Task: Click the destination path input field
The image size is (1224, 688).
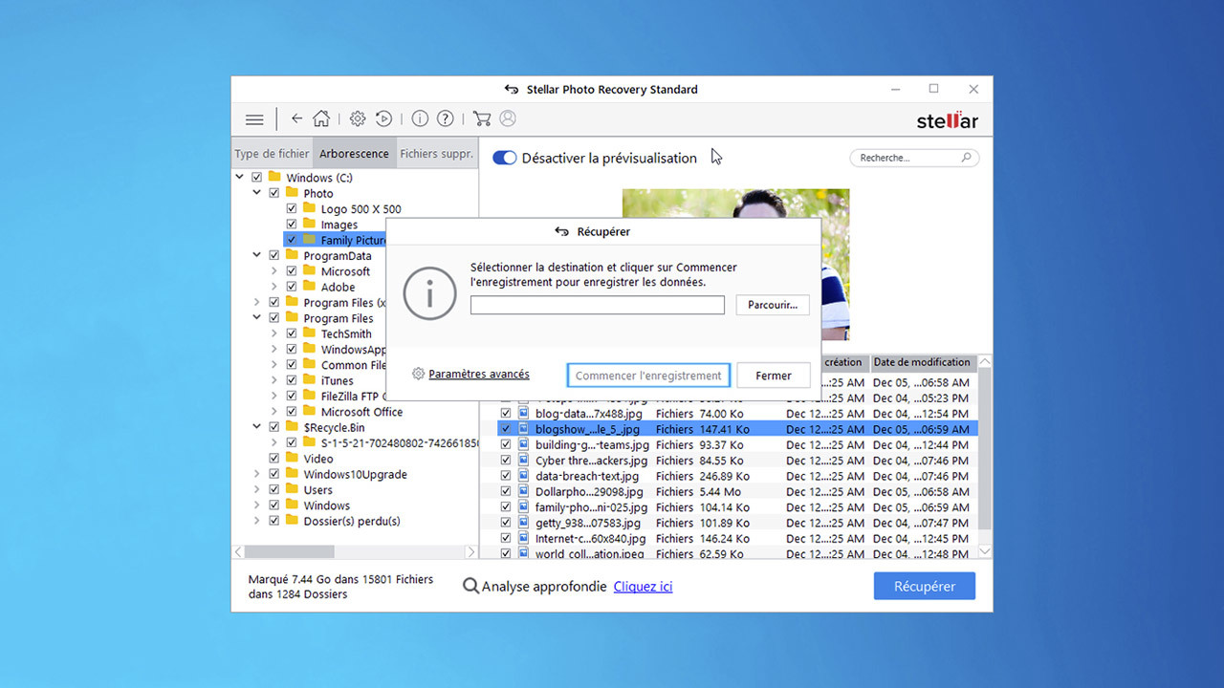Action: coord(598,305)
